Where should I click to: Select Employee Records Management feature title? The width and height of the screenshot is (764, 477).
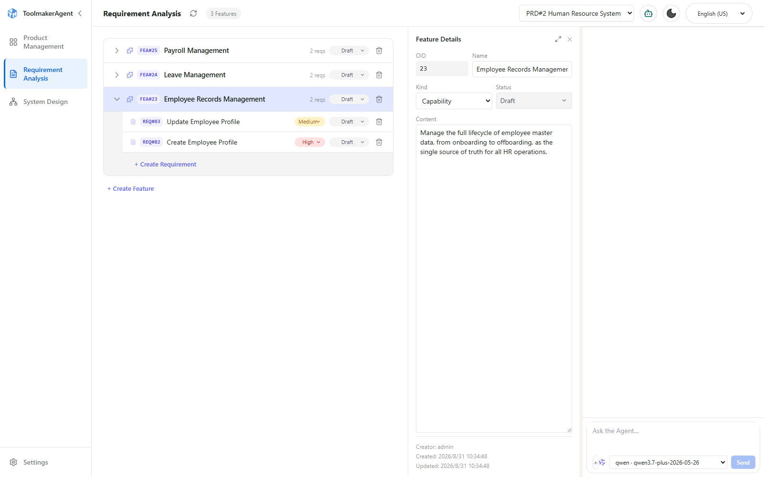[214, 99]
